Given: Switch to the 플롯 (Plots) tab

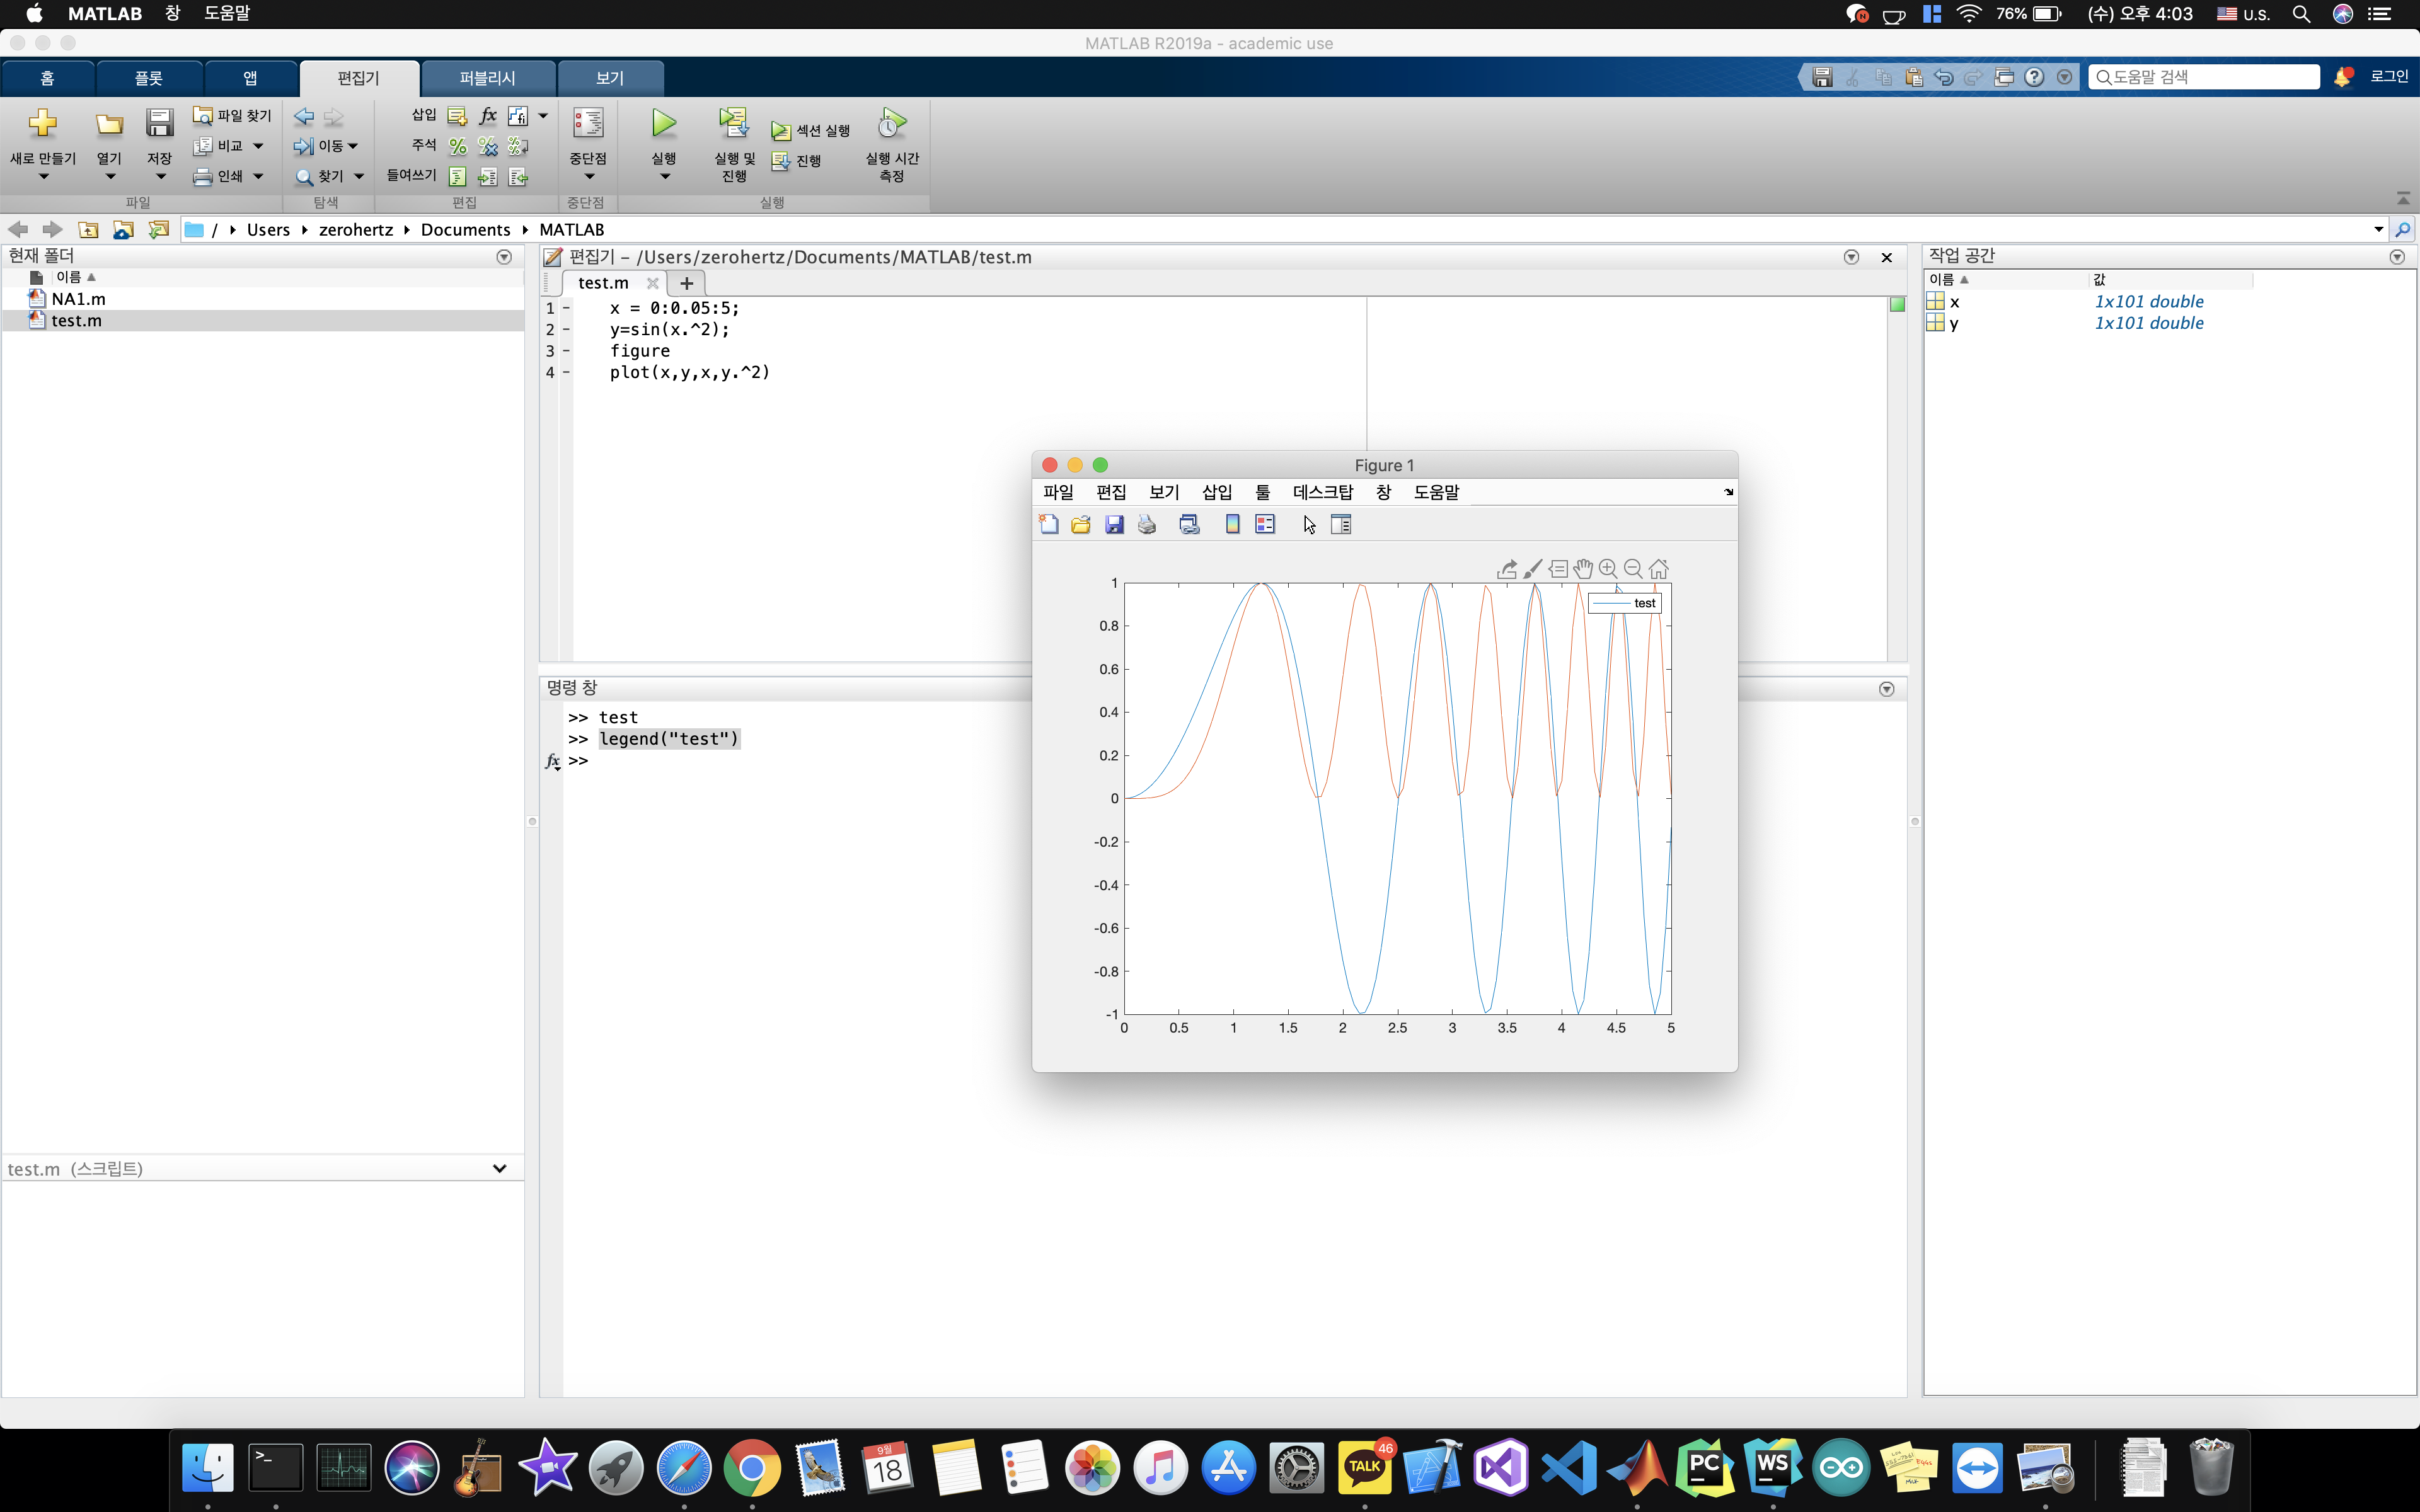Looking at the screenshot, I should click(149, 78).
